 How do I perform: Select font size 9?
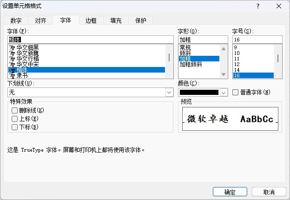253,47
